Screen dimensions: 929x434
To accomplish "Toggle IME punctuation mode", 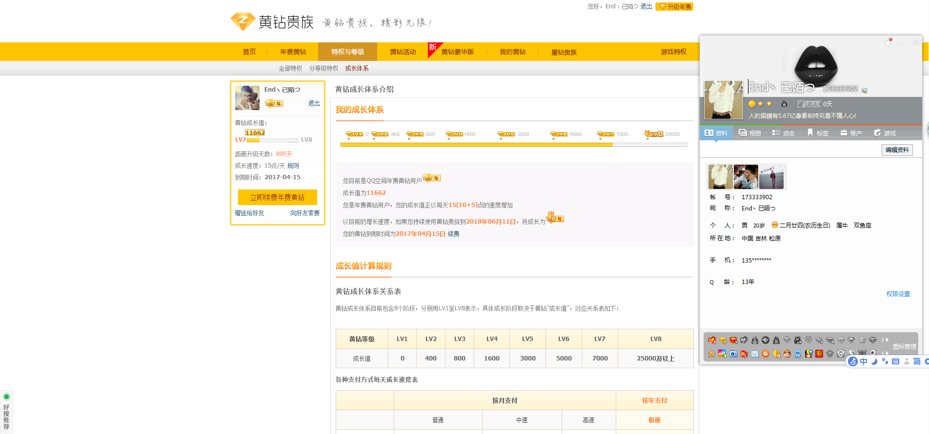I will coord(885,361).
